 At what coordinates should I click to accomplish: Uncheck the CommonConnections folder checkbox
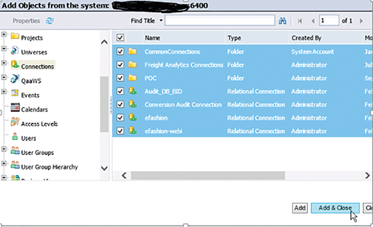[x=120, y=52]
